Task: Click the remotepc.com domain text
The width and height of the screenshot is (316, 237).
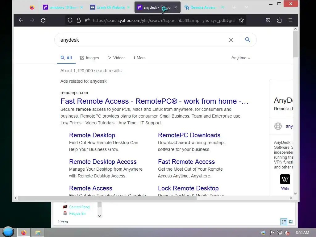Action: click(x=74, y=93)
